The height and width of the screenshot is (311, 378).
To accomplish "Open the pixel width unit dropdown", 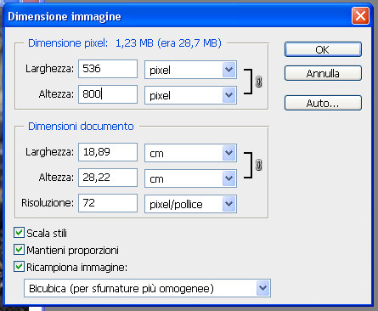I will click(190, 70).
